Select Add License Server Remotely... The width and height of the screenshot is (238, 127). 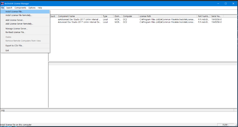coord(25,24)
